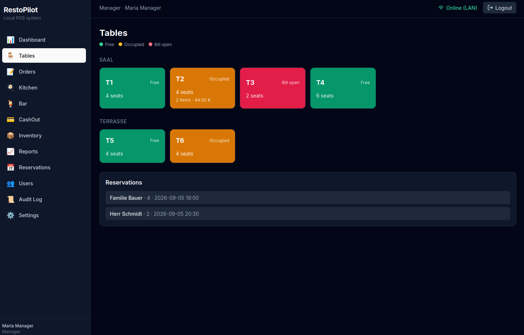
Task: Navigate to the Inventory label
Action: (30, 136)
